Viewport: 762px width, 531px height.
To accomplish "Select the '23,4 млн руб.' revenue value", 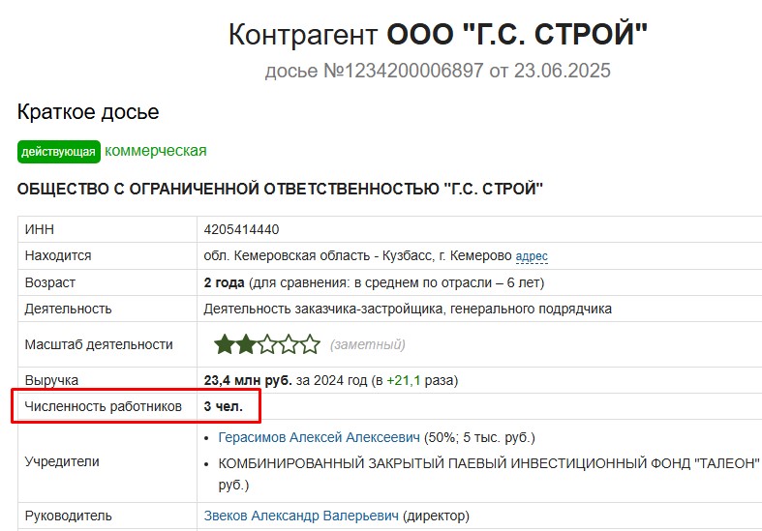I will coord(248,380).
